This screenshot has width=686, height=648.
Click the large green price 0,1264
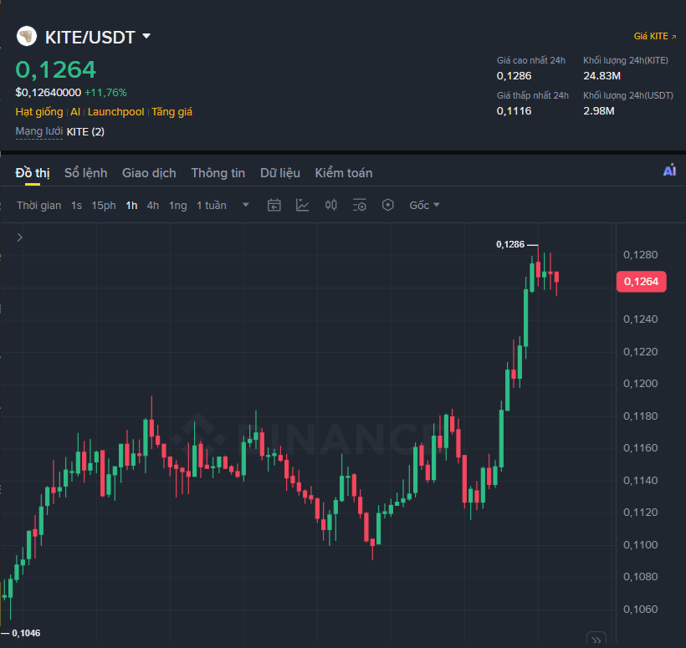55,70
